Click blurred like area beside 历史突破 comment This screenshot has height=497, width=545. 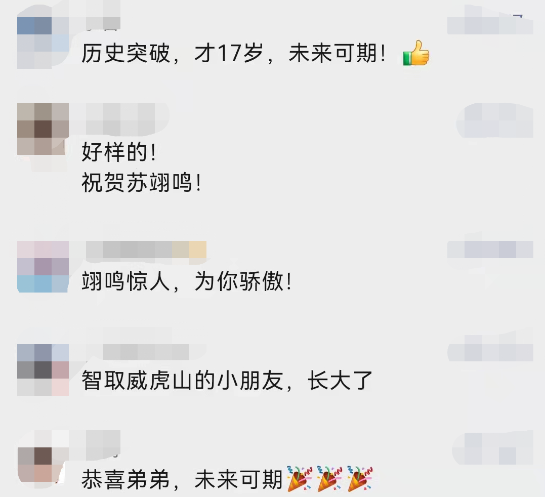[x=490, y=25]
